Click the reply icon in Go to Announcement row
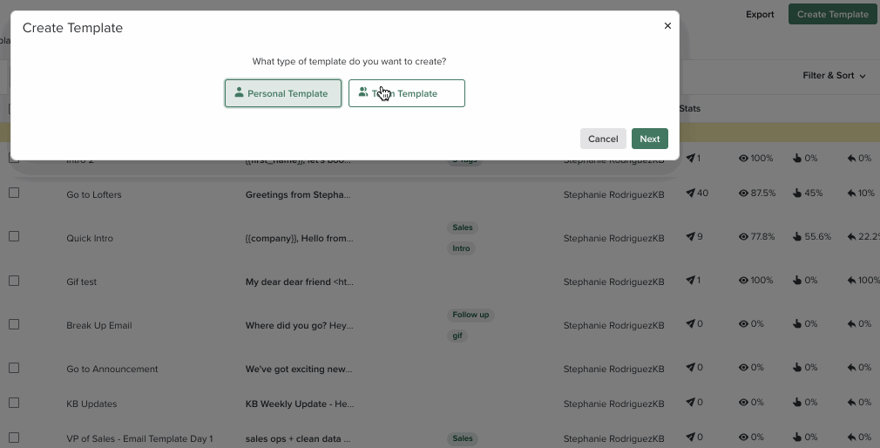 851,368
